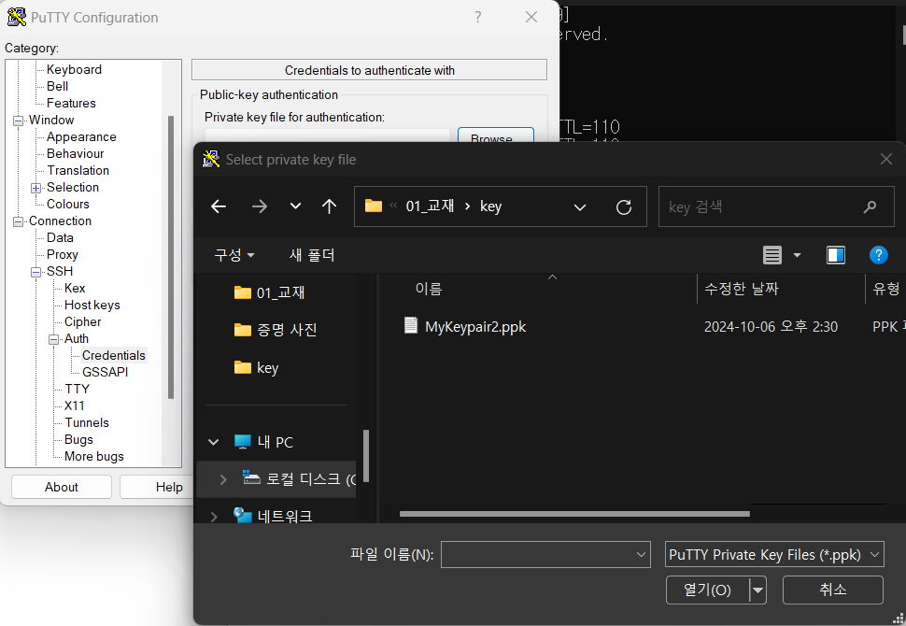Collapse the 내 PC tree node
This screenshot has height=626, width=906.
click(213, 442)
